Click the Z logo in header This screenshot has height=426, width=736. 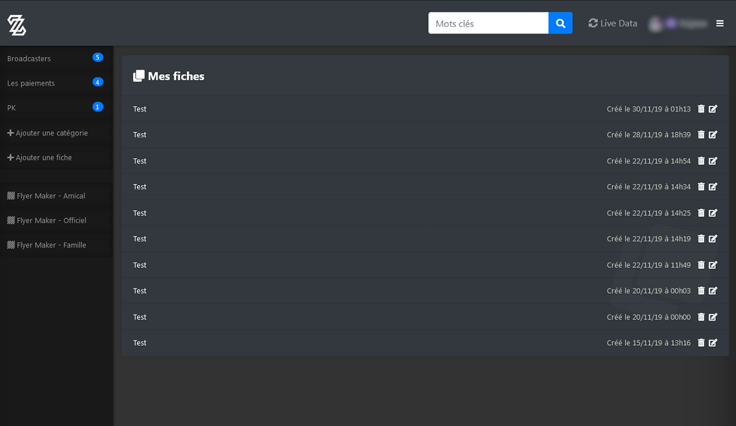(x=17, y=25)
